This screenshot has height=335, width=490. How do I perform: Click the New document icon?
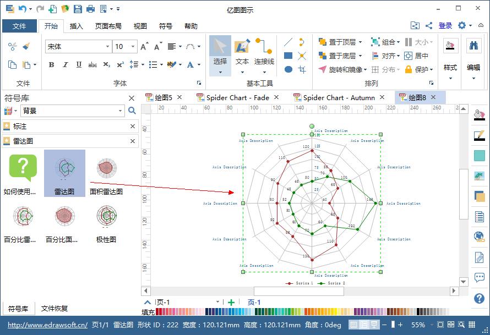click(52, 9)
